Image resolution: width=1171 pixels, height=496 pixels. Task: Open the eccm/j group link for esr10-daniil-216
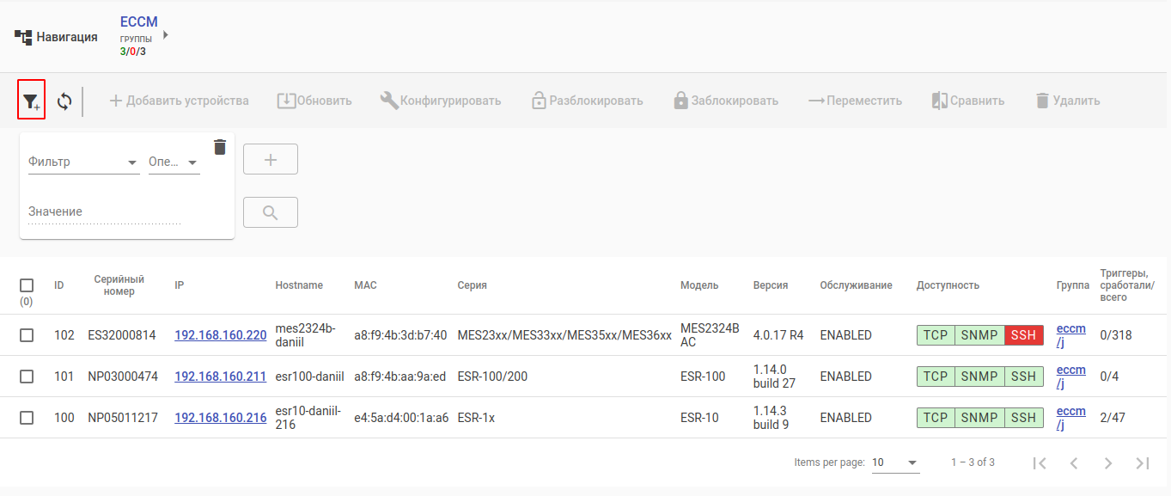click(1070, 418)
